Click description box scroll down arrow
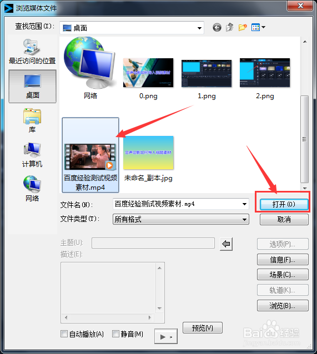The image size is (317, 354). 159,309
